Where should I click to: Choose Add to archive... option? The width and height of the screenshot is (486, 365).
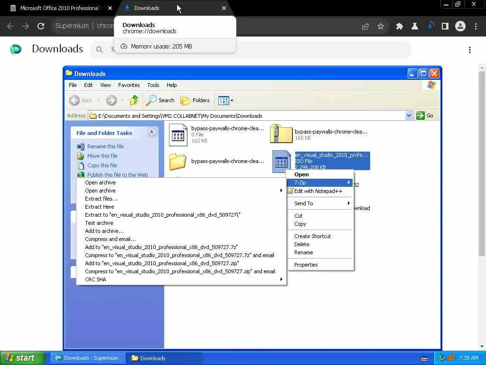[x=181, y=231]
